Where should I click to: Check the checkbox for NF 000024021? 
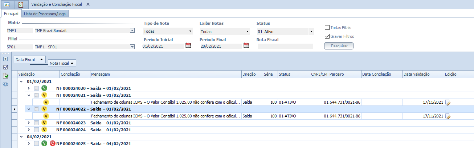[x=36, y=95]
